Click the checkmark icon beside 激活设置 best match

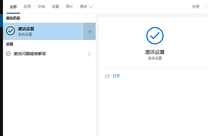click(x=11, y=31)
